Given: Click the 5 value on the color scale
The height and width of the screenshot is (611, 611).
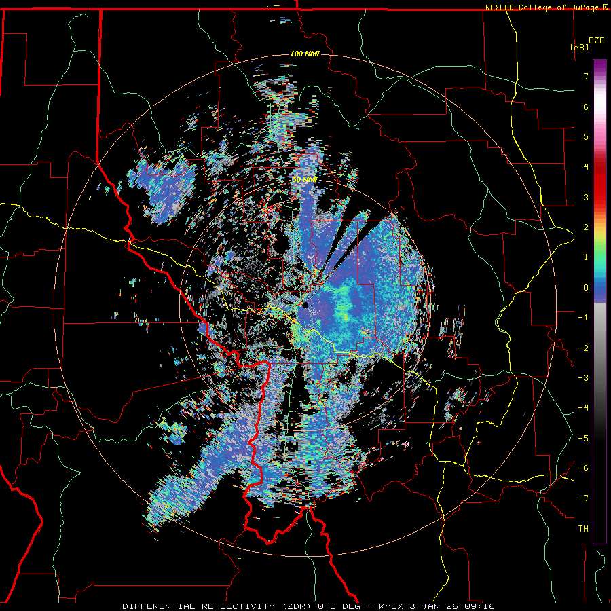Looking at the screenshot, I should click(586, 136).
